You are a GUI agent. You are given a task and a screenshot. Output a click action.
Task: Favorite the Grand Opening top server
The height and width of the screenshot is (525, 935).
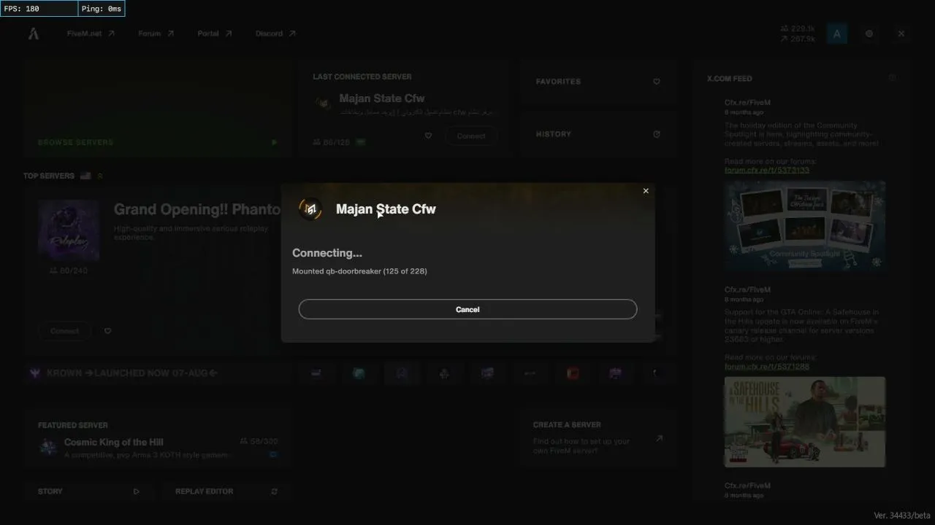107,331
